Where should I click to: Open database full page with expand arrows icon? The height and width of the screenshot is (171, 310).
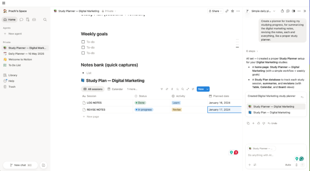coord(188,89)
